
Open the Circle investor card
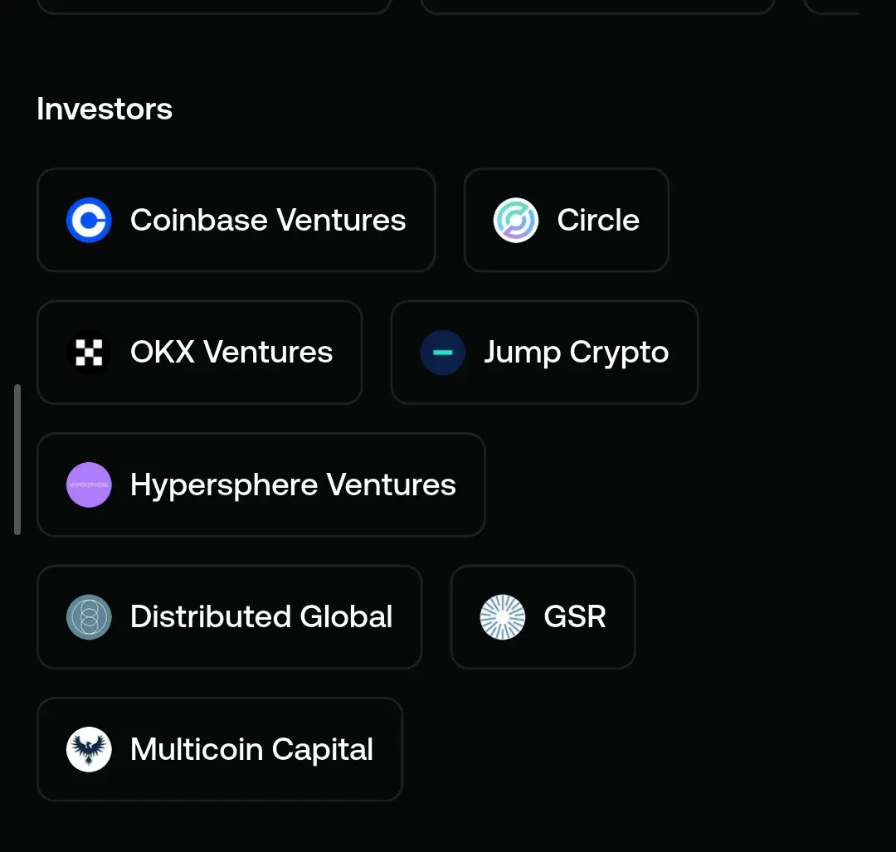[567, 220]
